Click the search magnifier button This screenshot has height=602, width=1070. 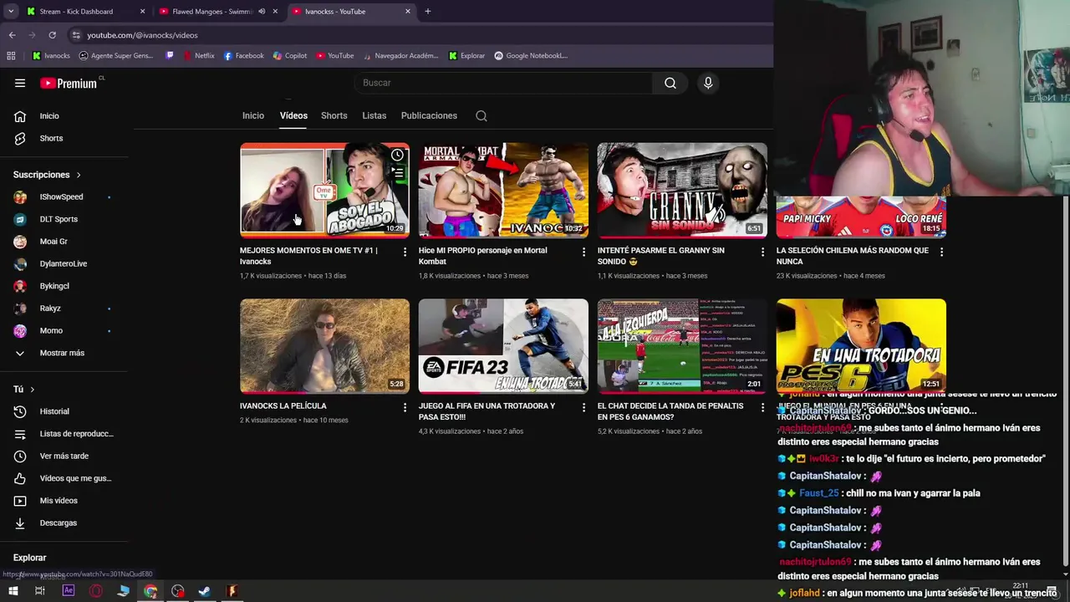click(x=670, y=83)
